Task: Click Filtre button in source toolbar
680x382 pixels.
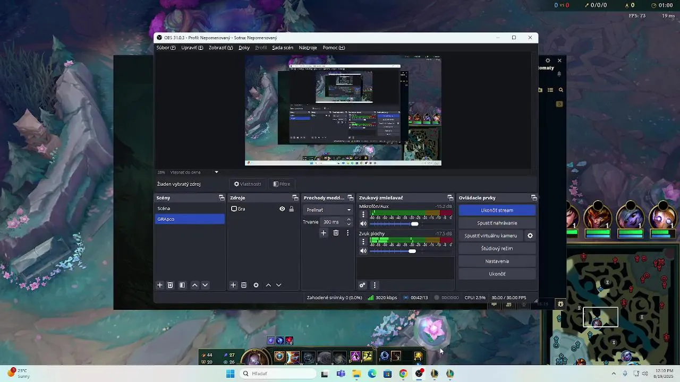Action: (282, 184)
